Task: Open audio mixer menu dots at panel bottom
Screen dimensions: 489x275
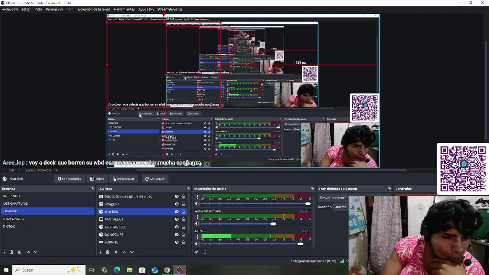Action: point(205,252)
